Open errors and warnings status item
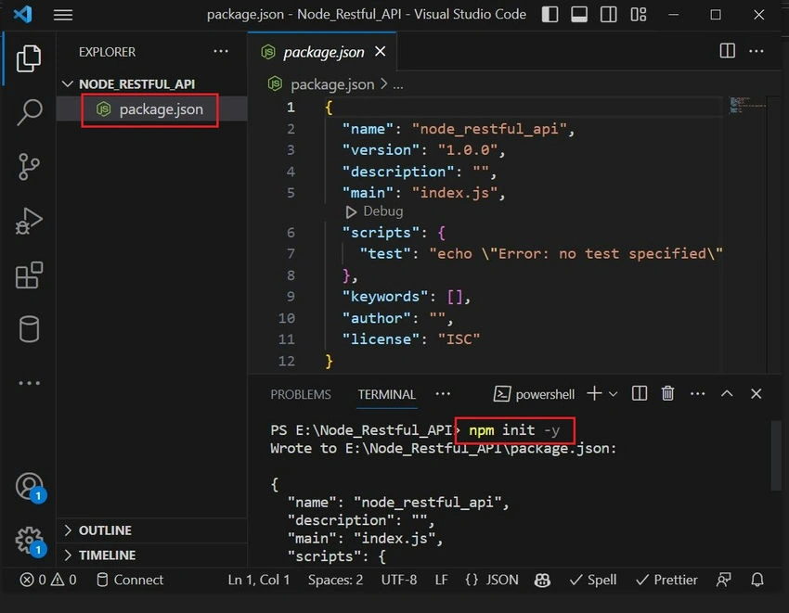The image size is (789, 613). pos(48,580)
